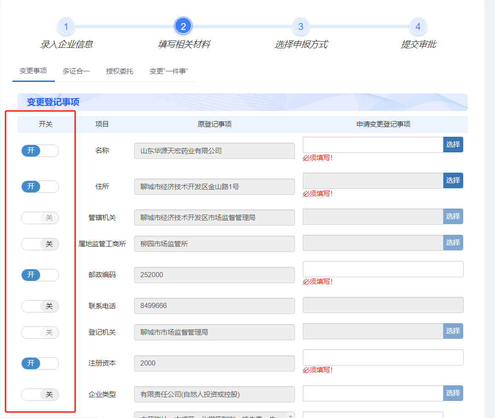Toggle off the 邮政编码 switch

pos(40,275)
